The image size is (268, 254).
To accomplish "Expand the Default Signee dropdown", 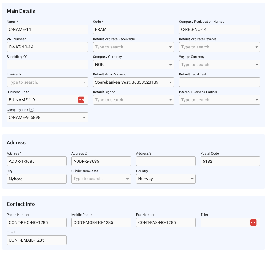I will 170,100.
